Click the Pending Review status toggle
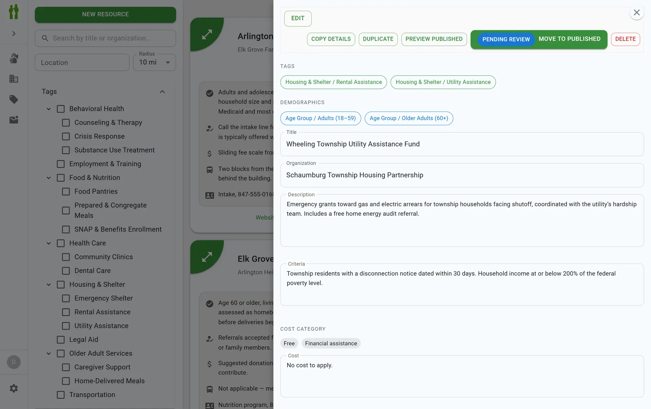 (506, 39)
